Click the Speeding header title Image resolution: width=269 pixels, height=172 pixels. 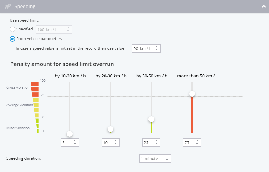click(25, 7)
